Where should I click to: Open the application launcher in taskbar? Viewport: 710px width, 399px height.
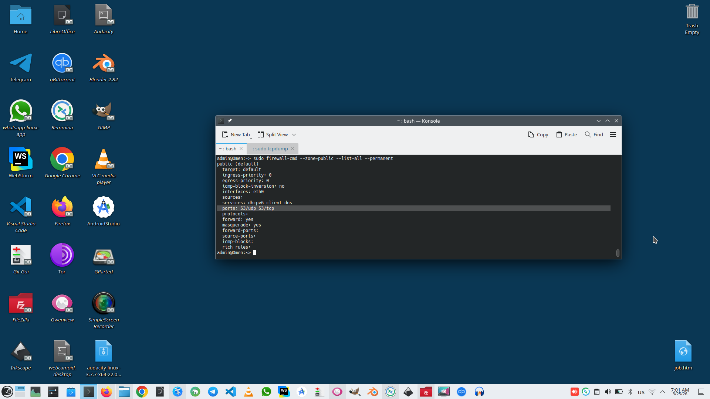(x=7, y=392)
